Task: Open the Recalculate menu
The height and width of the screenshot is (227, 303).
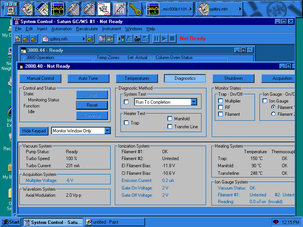Action: [87, 29]
